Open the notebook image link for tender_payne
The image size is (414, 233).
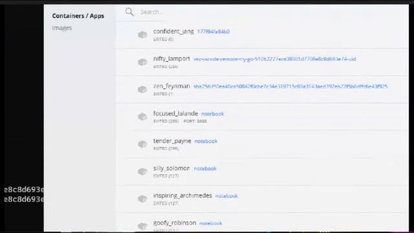(206, 141)
